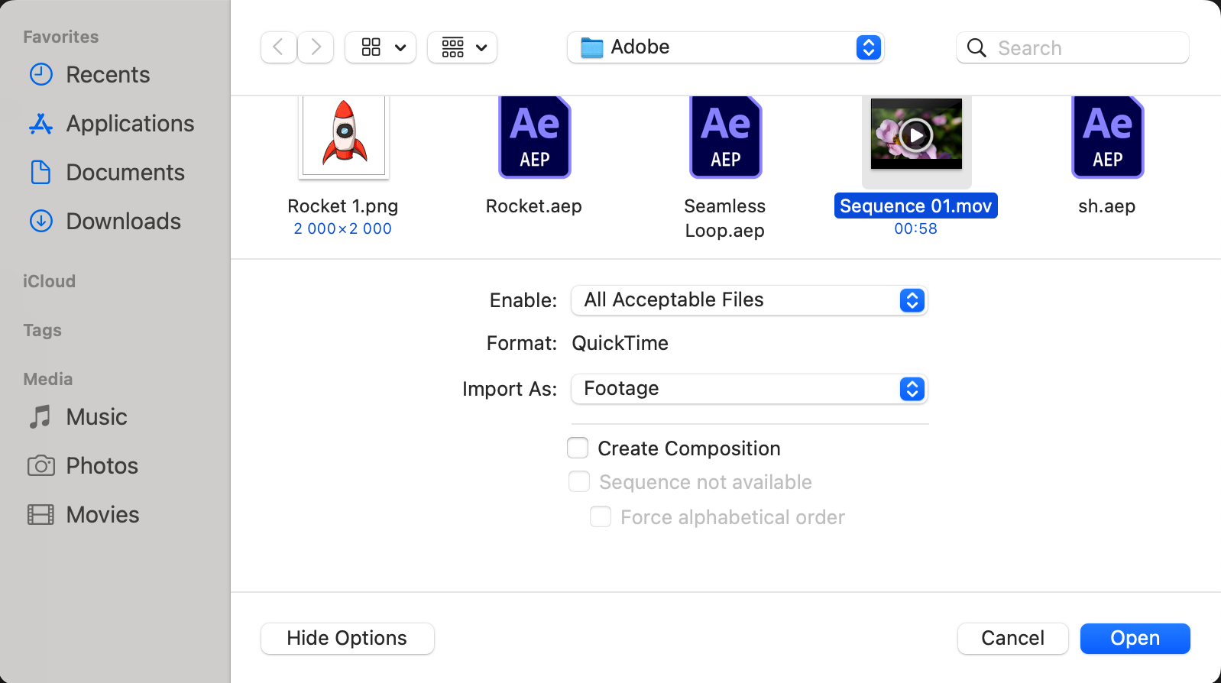Go to the Downloads folder in sidebar
This screenshot has height=683, width=1221.
pyautogui.click(x=122, y=222)
